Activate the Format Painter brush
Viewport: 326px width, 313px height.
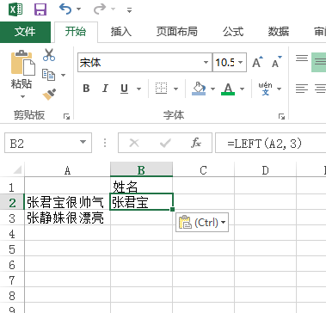tap(49, 95)
